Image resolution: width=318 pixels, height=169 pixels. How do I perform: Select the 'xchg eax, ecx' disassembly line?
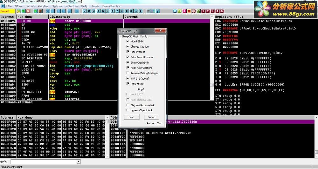pyautogui.click(x=65, y=29)
